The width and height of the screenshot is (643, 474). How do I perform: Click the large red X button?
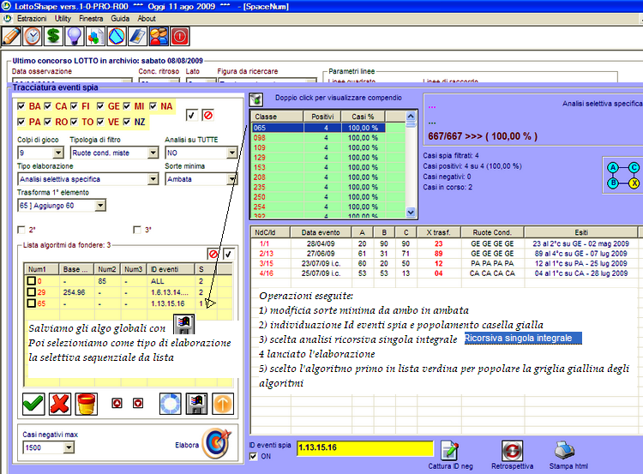click(59, 404)
